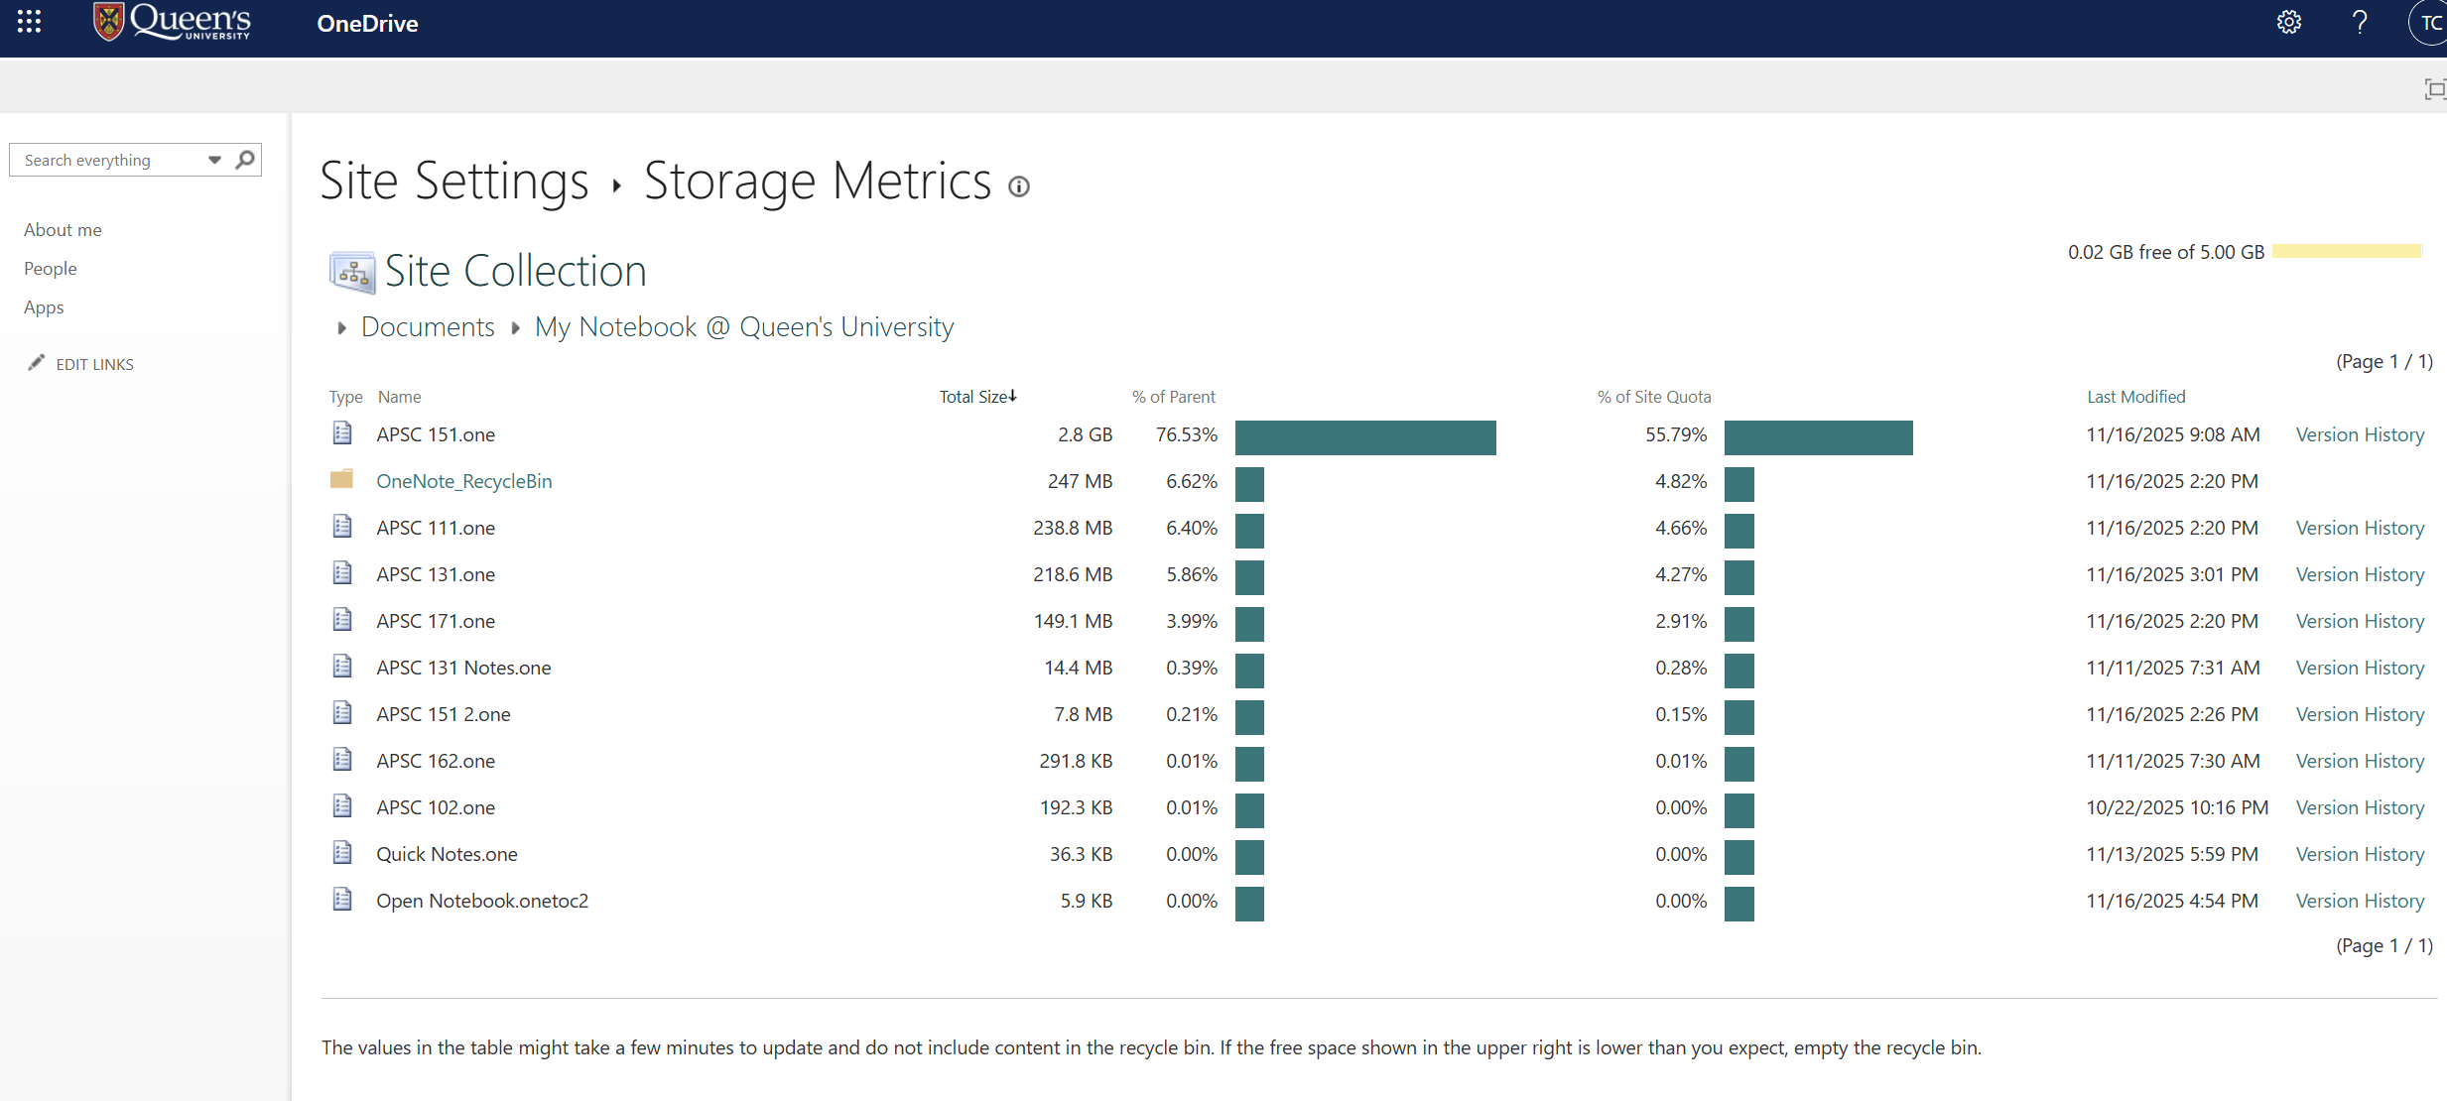Click the file icon for Open Notebook.onetoc2
The width and height of the screenshot is (2447, 1101).
tap(342, 900)
